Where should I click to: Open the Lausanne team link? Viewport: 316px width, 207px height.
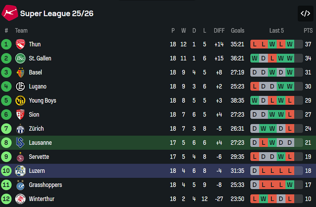coord(40,143)
